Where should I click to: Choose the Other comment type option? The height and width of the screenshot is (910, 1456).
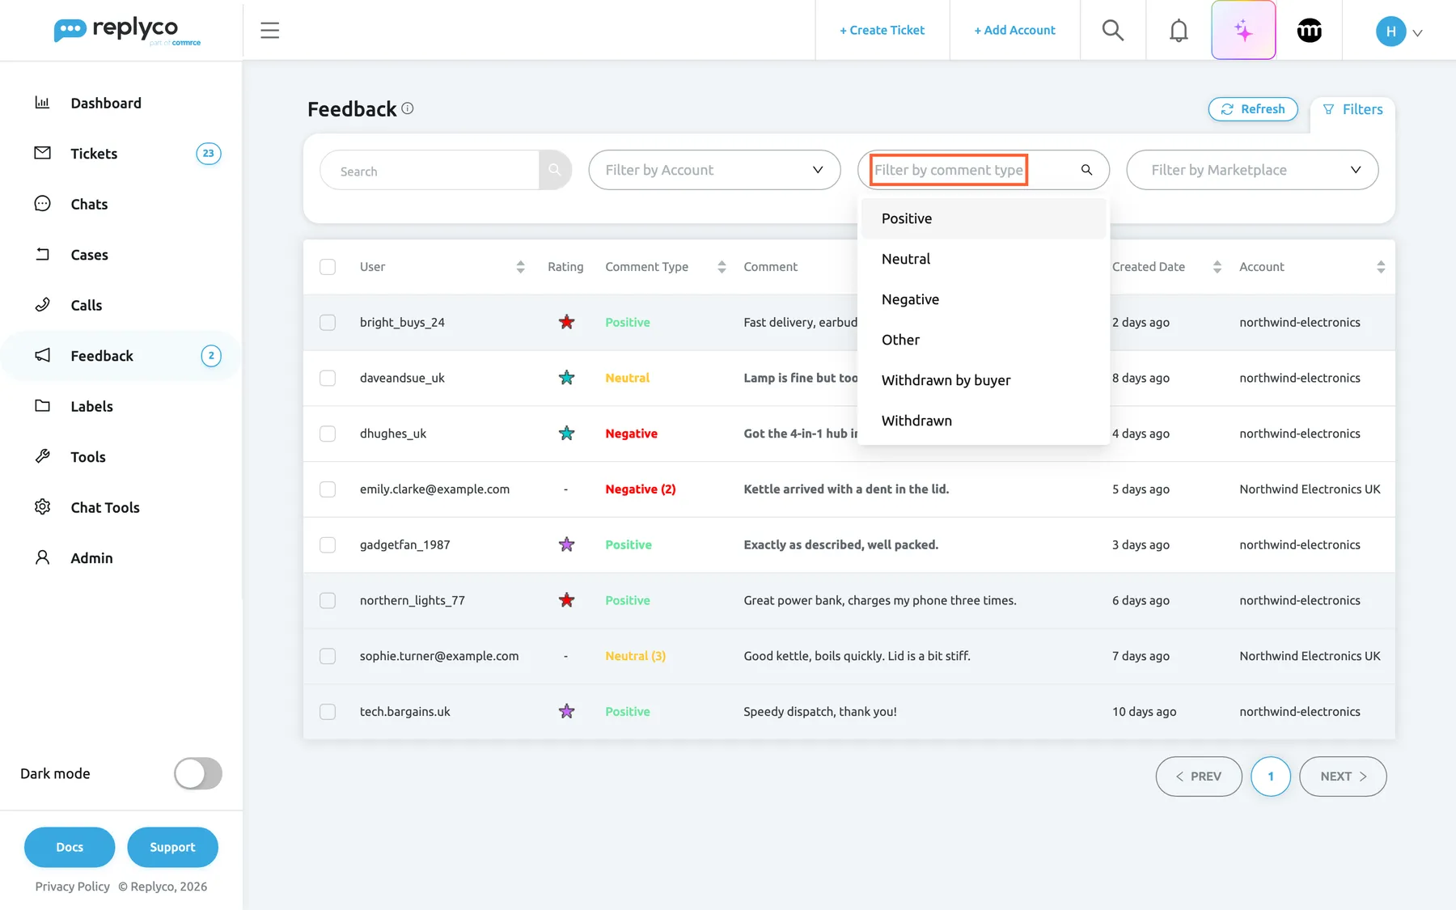coord(984,340)
